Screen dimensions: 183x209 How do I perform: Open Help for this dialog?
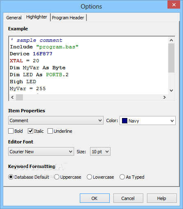coord(162,198)
